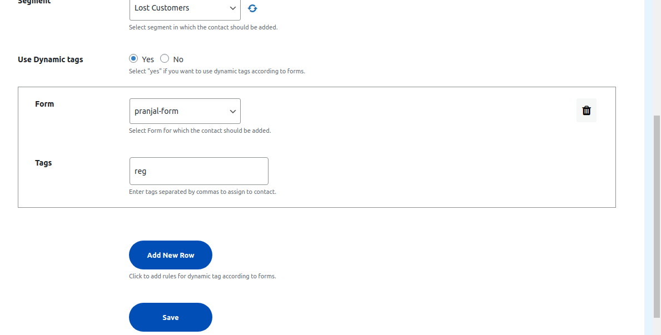Image resolution: width=661 pixels, height=335 pixels.
Task: Click 'Enter tags separated by commas' help text
Action: pos(202,192)
